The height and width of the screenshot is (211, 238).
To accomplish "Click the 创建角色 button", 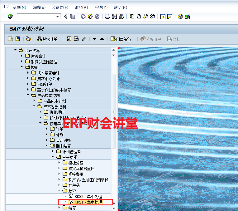I will click(x=121, y=39).
